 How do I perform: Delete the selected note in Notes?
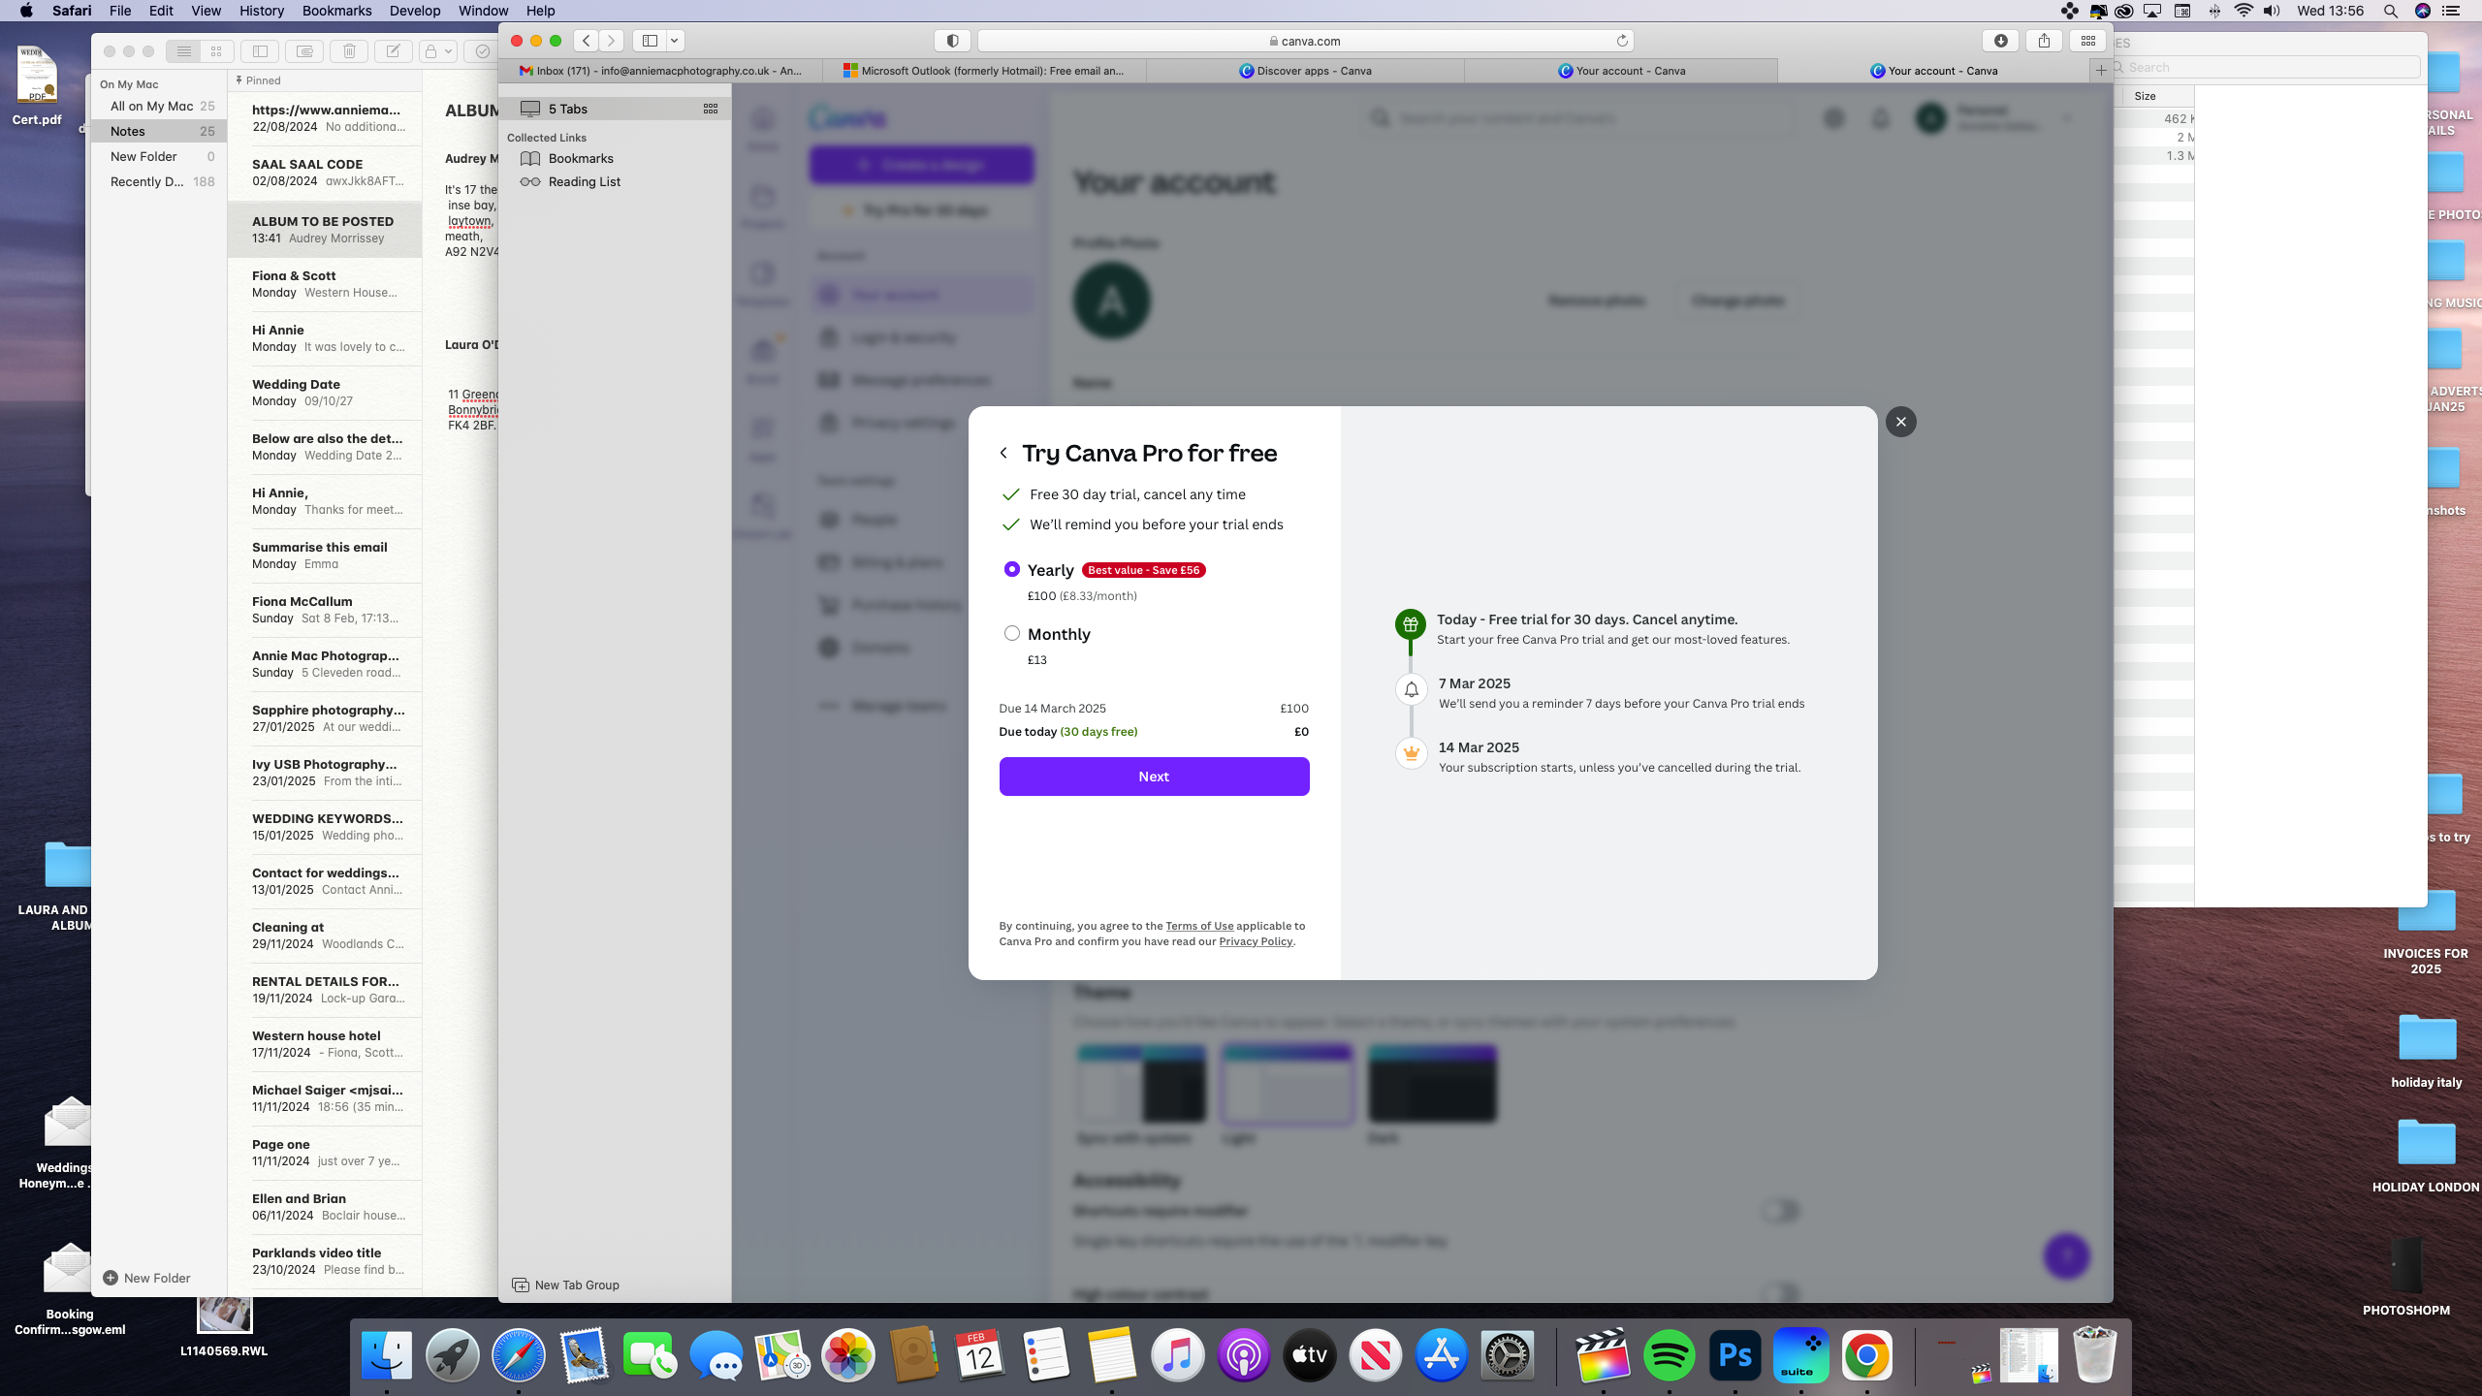point(349,51)
